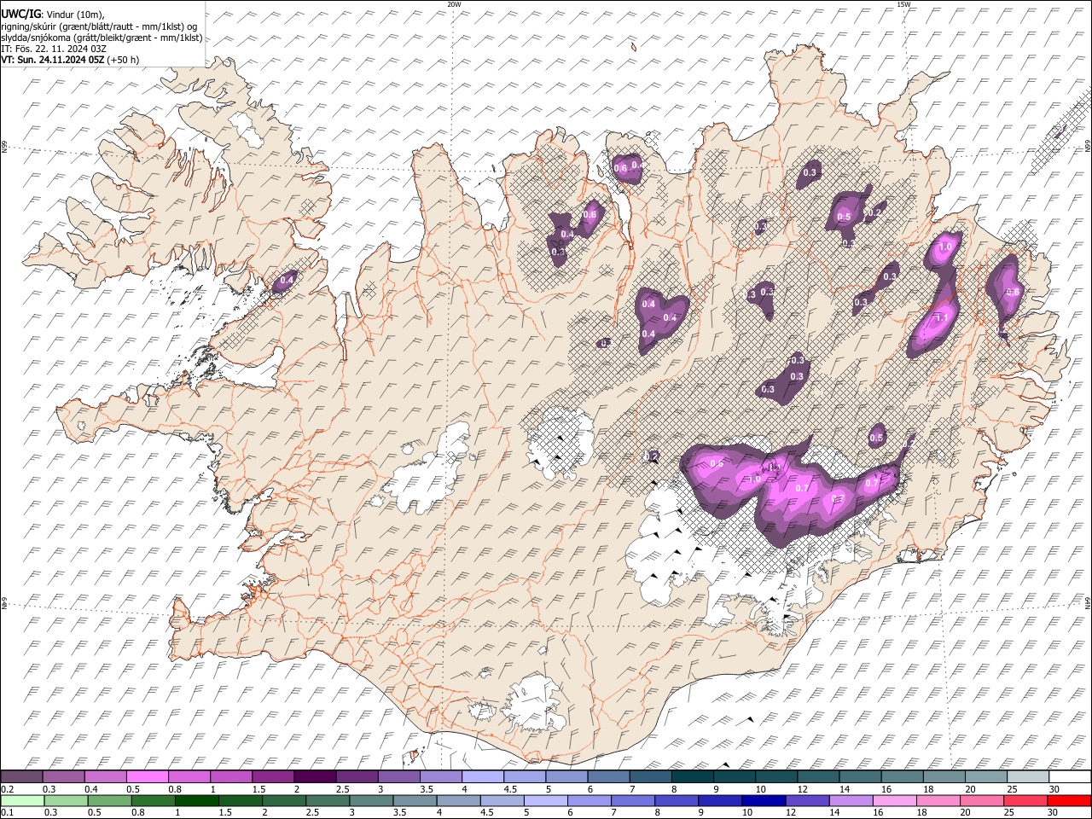The width and height of the screenshot is (1092, 819).
Task: Click the 'Vindur (10m)' header text
Action: [75, 15]
